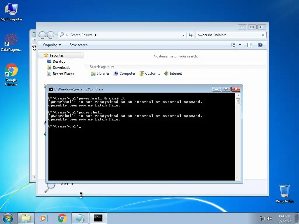Click the cmd scrollbar thumb

pos(238,101)
